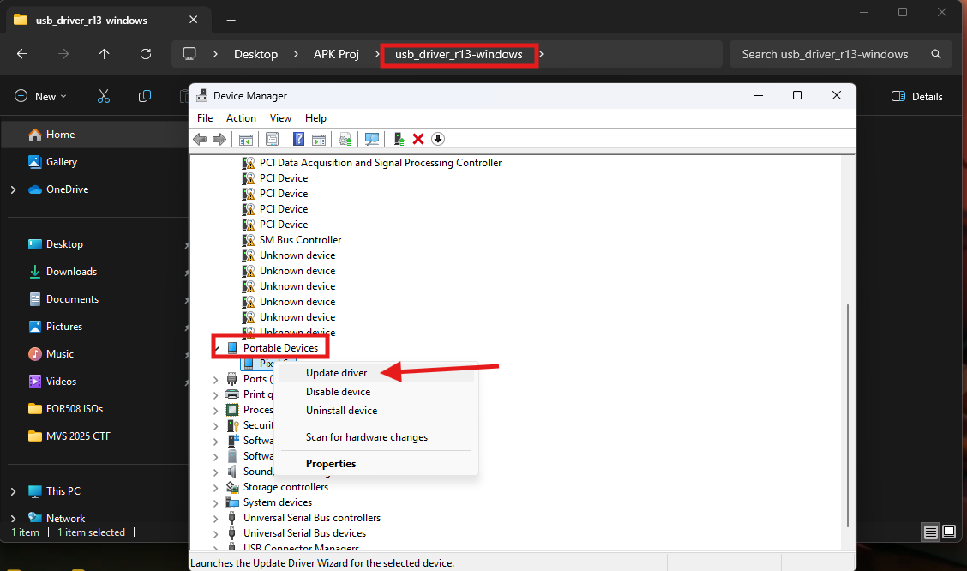The image size is (967, 571).
Task: Select Update driver from context menu
Action: coord(336,373)
